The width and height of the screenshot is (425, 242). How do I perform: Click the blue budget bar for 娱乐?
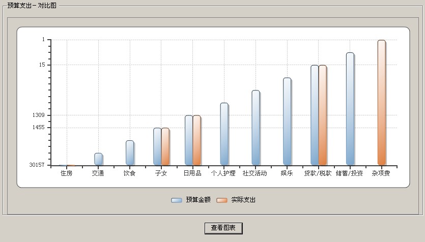tap(287, 122)
